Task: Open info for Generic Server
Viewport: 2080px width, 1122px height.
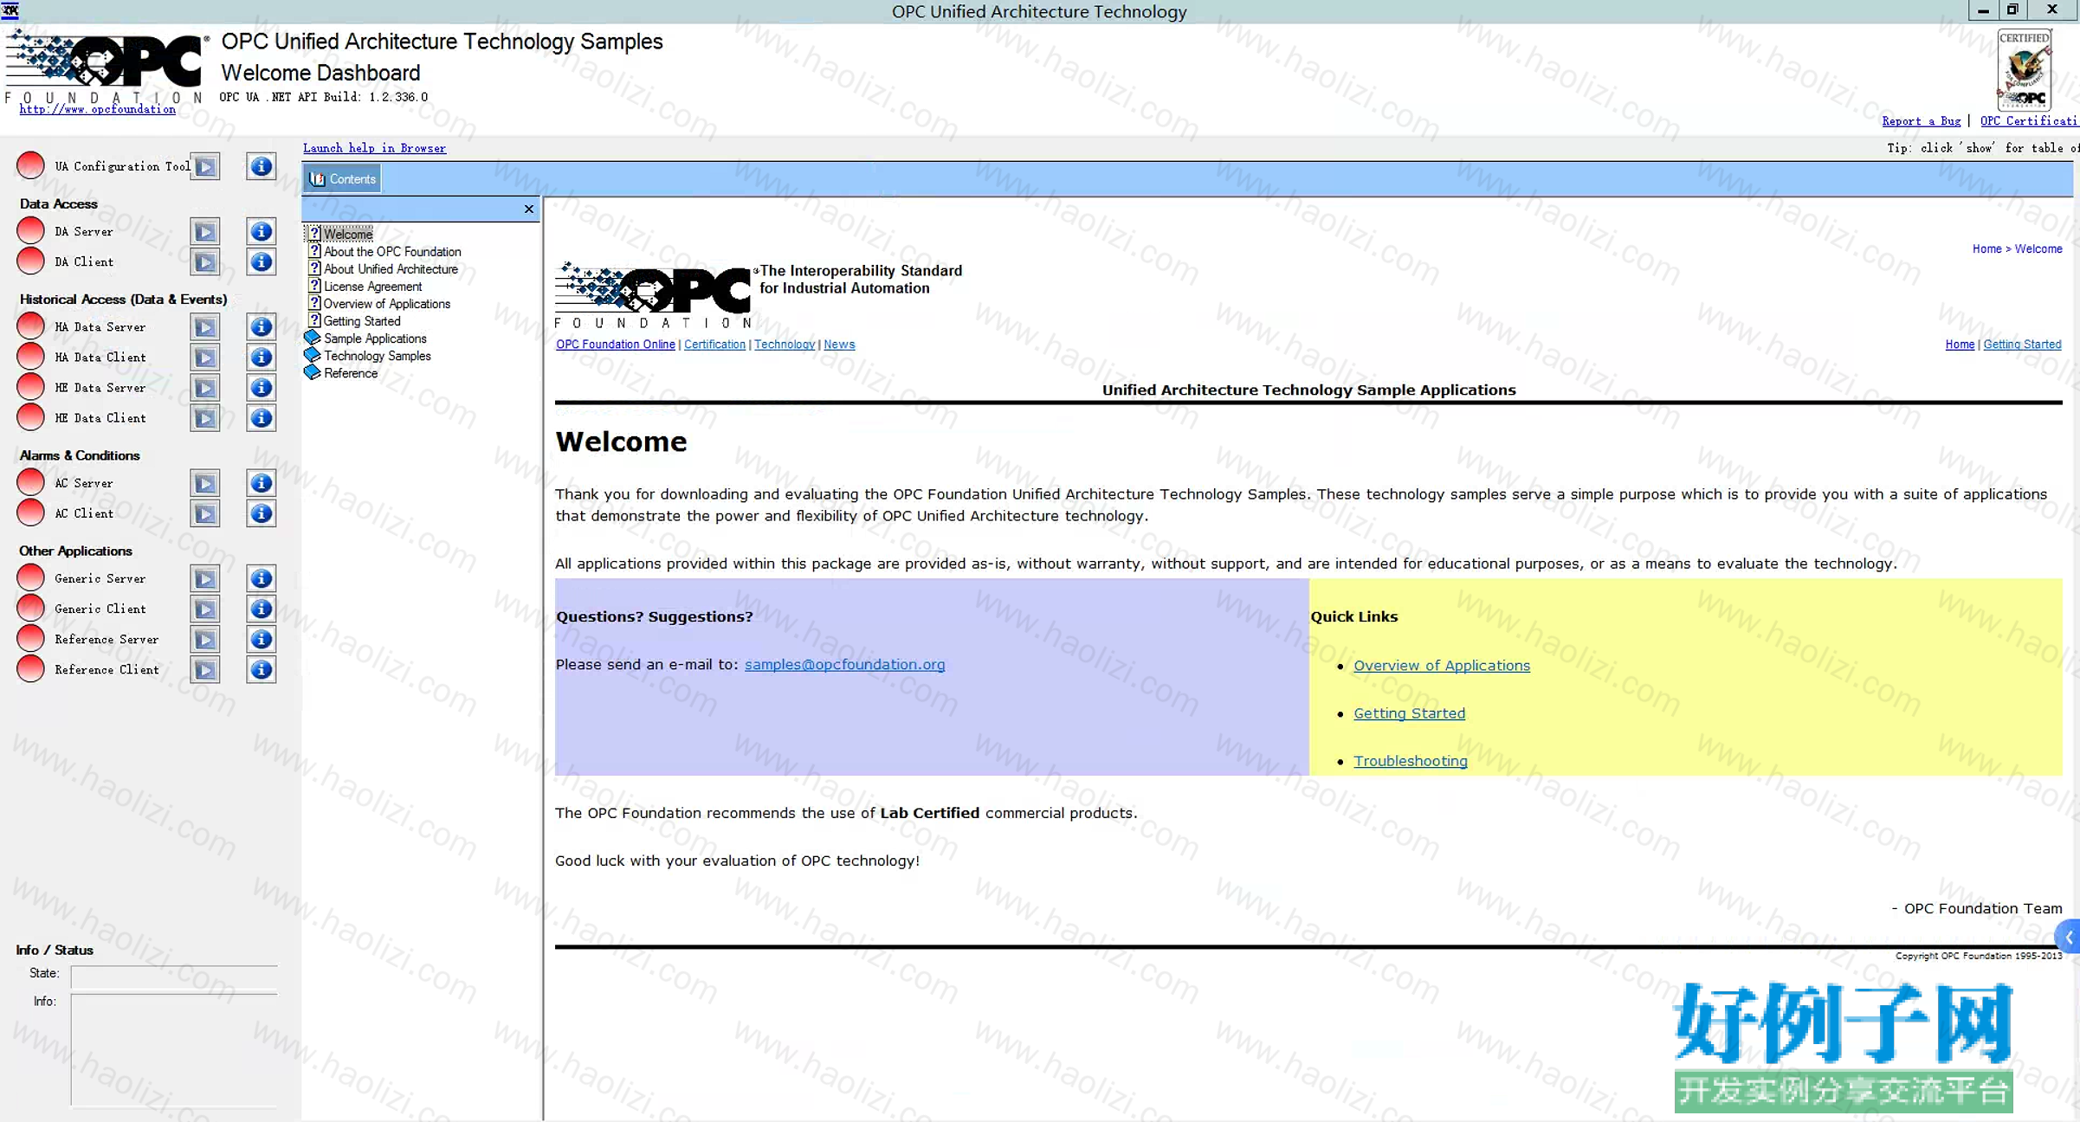Action: click(261, 577)
